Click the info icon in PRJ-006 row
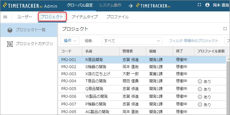230x115 pixels. [200, 97]
